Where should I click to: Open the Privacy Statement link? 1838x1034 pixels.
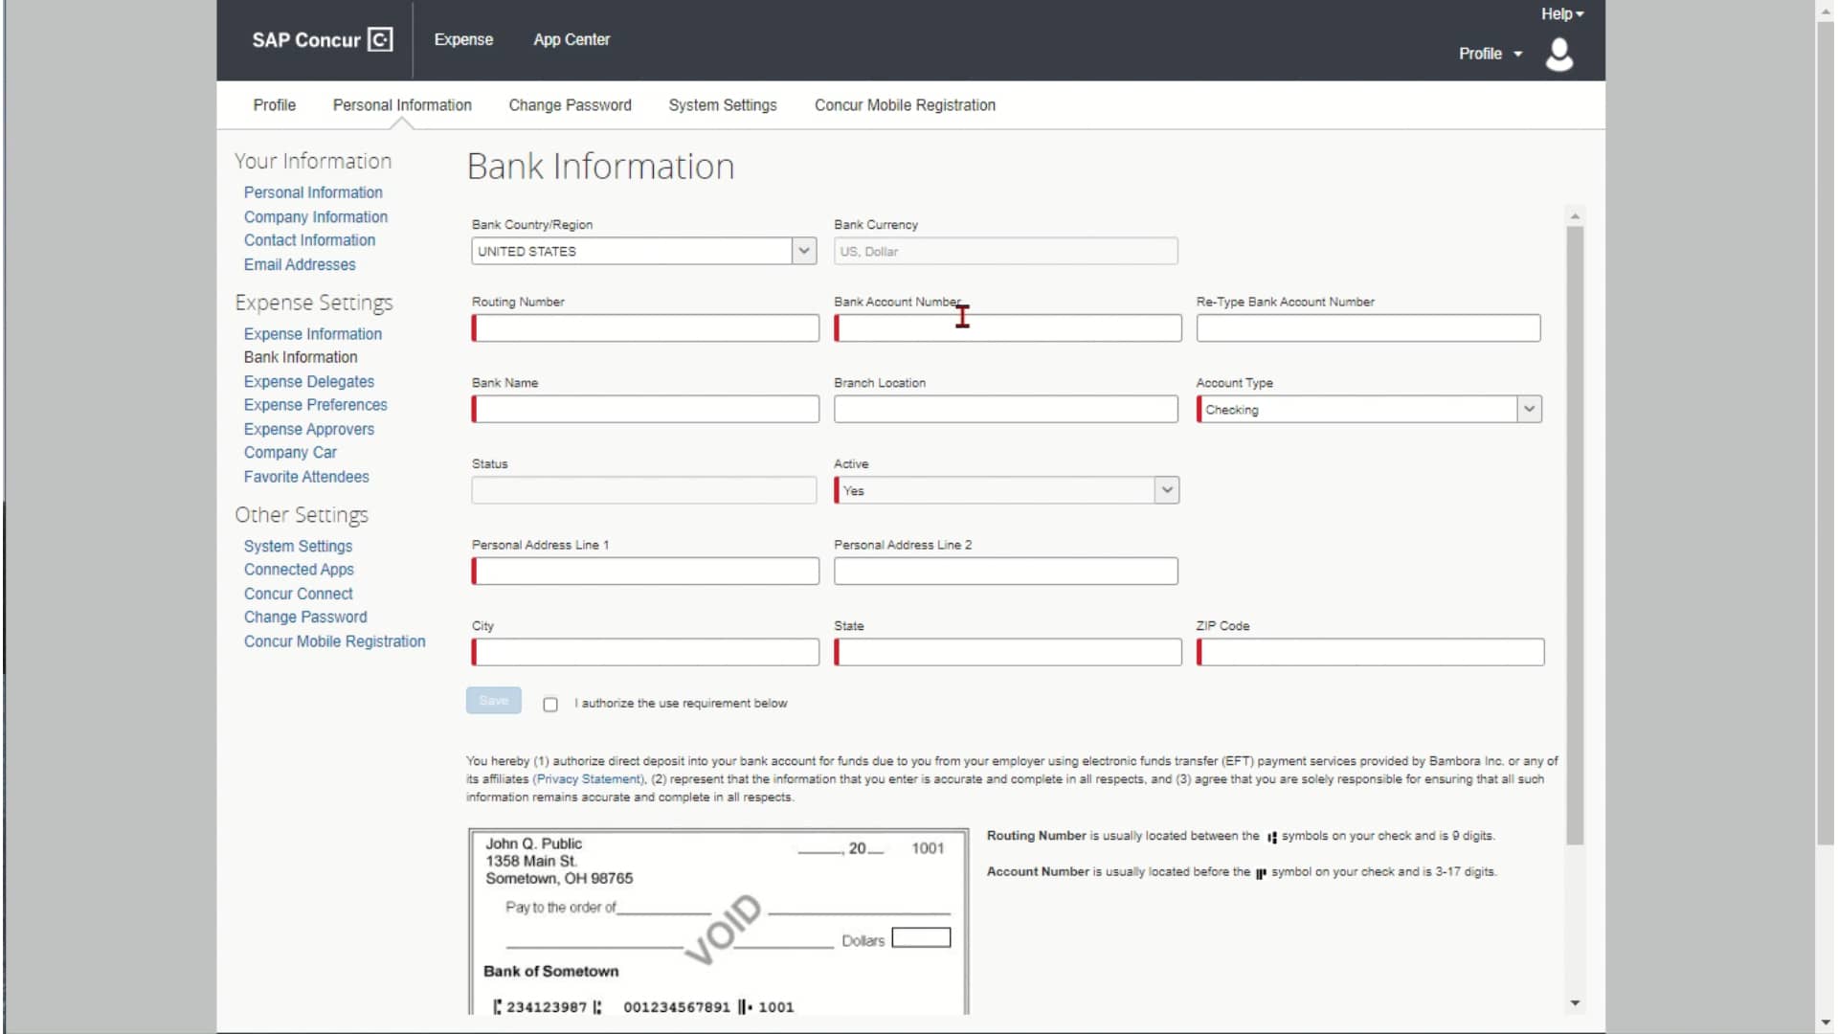[587, 778]
